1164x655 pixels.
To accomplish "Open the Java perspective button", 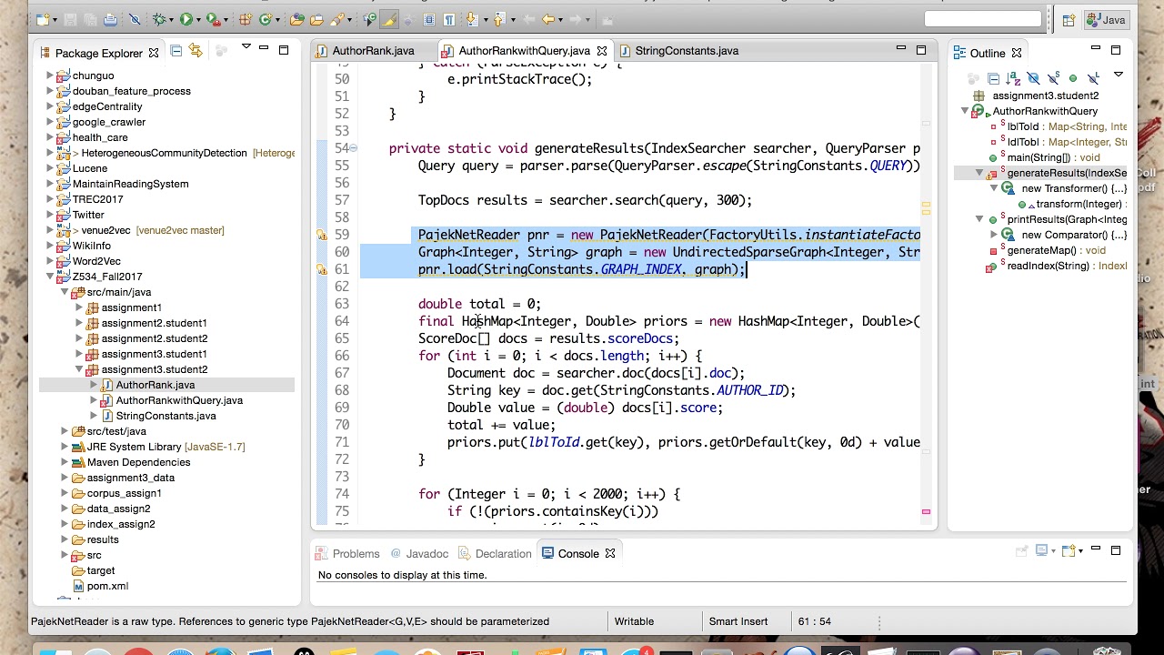I will pyautogui.click(x=1107, y=20).
